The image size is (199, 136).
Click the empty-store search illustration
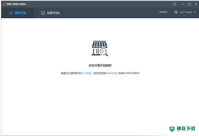100,48
